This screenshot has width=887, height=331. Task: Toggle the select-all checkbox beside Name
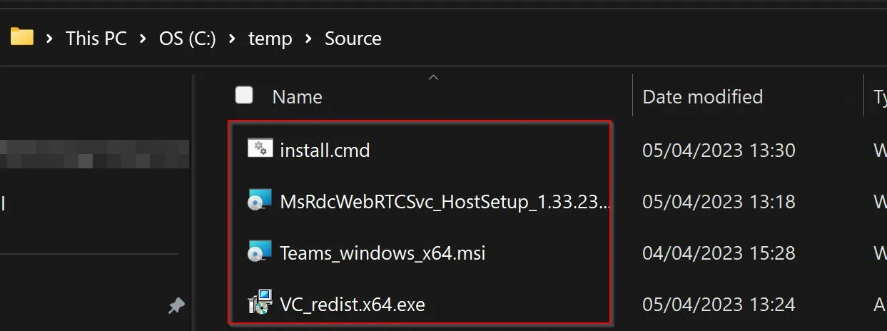point(244,95)
